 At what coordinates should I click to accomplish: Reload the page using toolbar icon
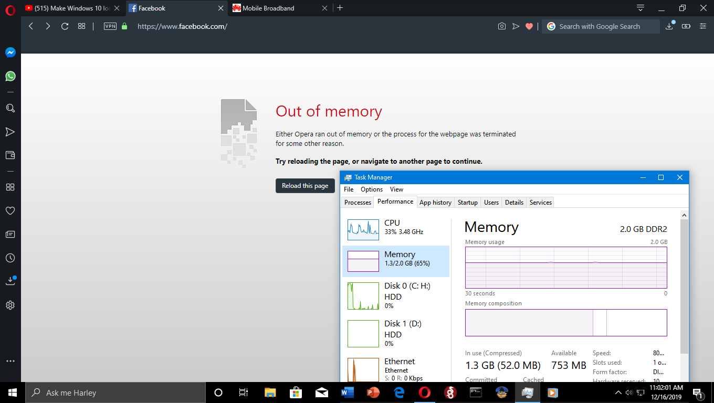[x=65, y=26]
